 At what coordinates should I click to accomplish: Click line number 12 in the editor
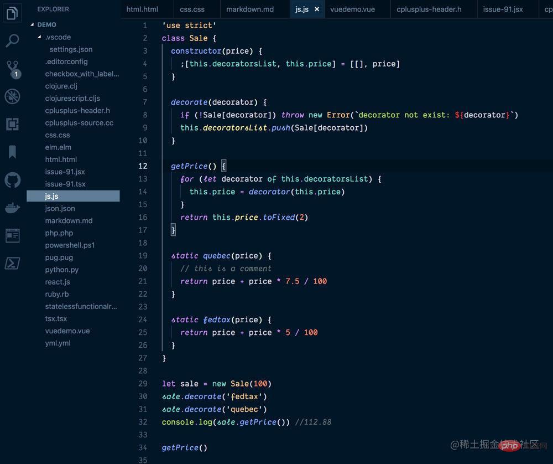tap(143, 166)
